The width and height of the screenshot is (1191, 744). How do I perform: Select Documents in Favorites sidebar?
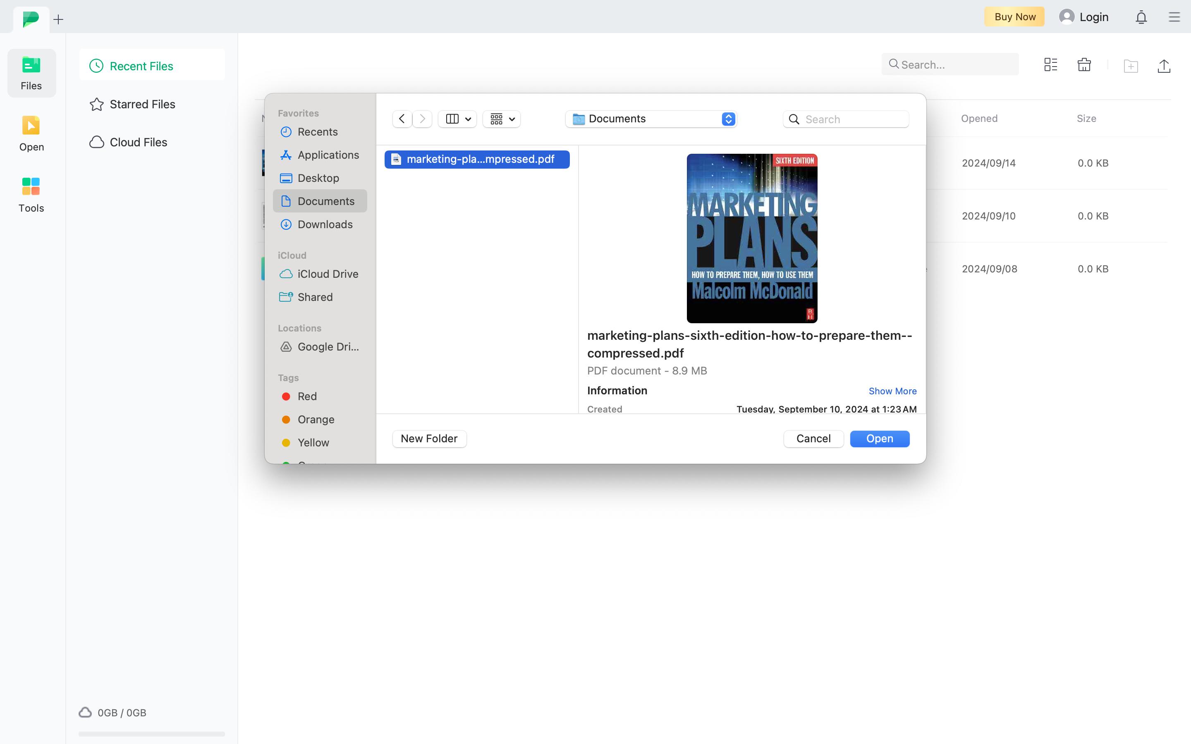(320, 201)
